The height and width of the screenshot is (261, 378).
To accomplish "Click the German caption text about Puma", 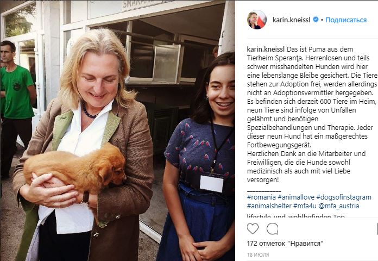I will [x=312, y=114].
